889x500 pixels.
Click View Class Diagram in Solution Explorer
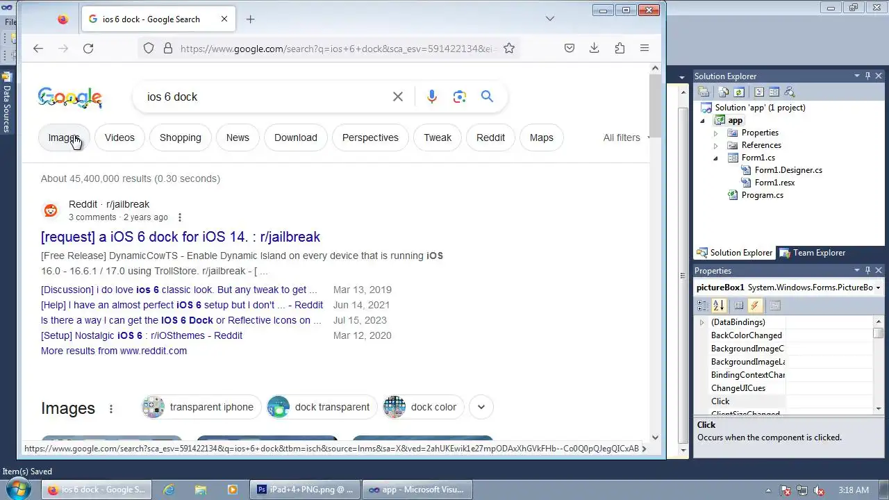coord(789,92)
